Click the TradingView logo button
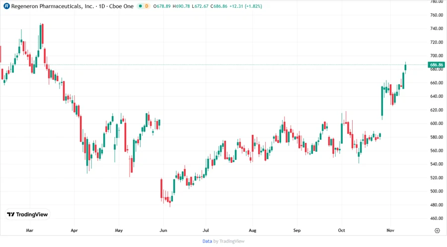 point(27,215)
